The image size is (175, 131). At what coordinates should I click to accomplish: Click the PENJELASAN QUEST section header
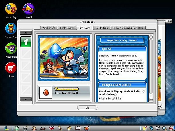coord(122,85)
